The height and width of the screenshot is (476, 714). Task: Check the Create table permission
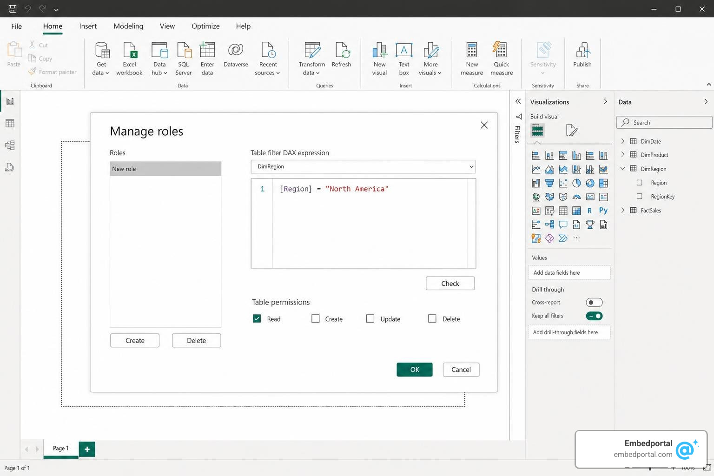[x=316, y=318]
